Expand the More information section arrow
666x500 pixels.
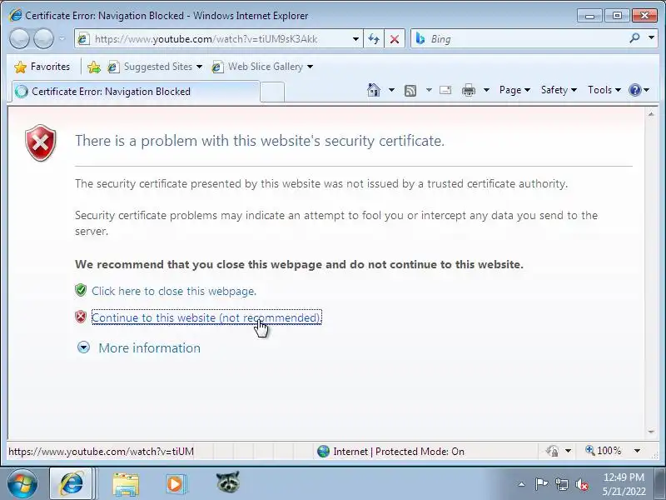84,347
